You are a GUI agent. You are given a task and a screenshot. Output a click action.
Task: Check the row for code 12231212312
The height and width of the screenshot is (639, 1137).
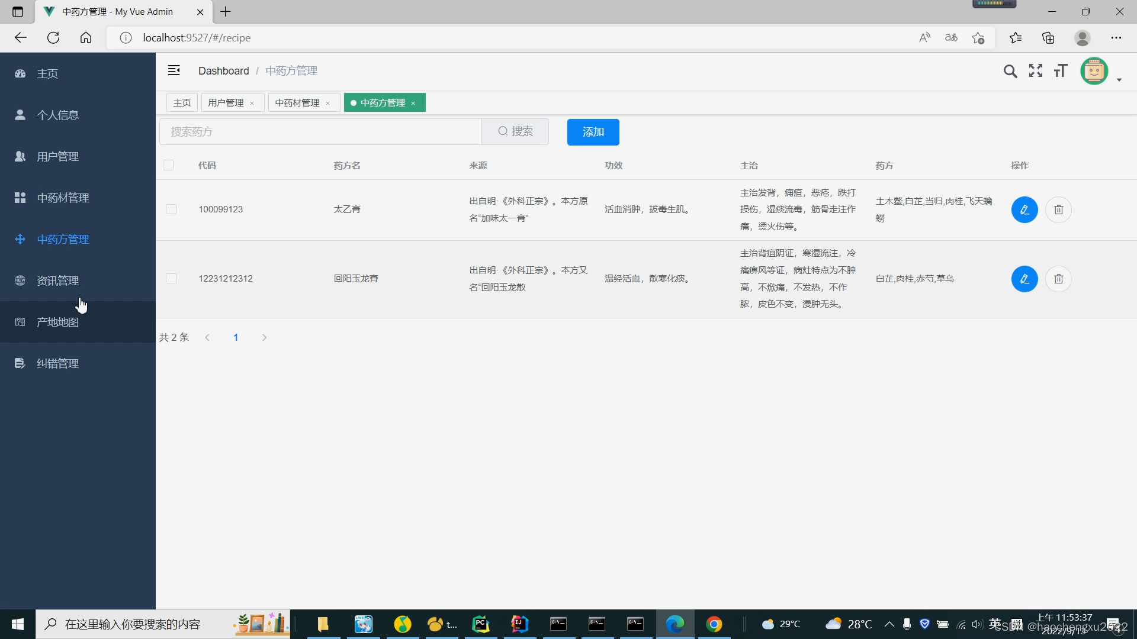pyautogui.click(x=171, y=278)
